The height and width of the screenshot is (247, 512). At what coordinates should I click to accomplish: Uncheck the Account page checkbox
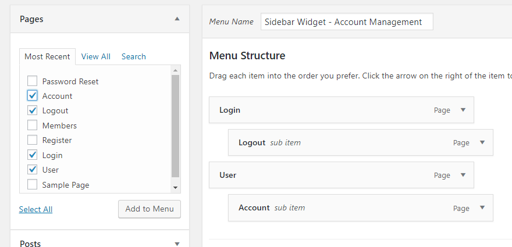32,95
